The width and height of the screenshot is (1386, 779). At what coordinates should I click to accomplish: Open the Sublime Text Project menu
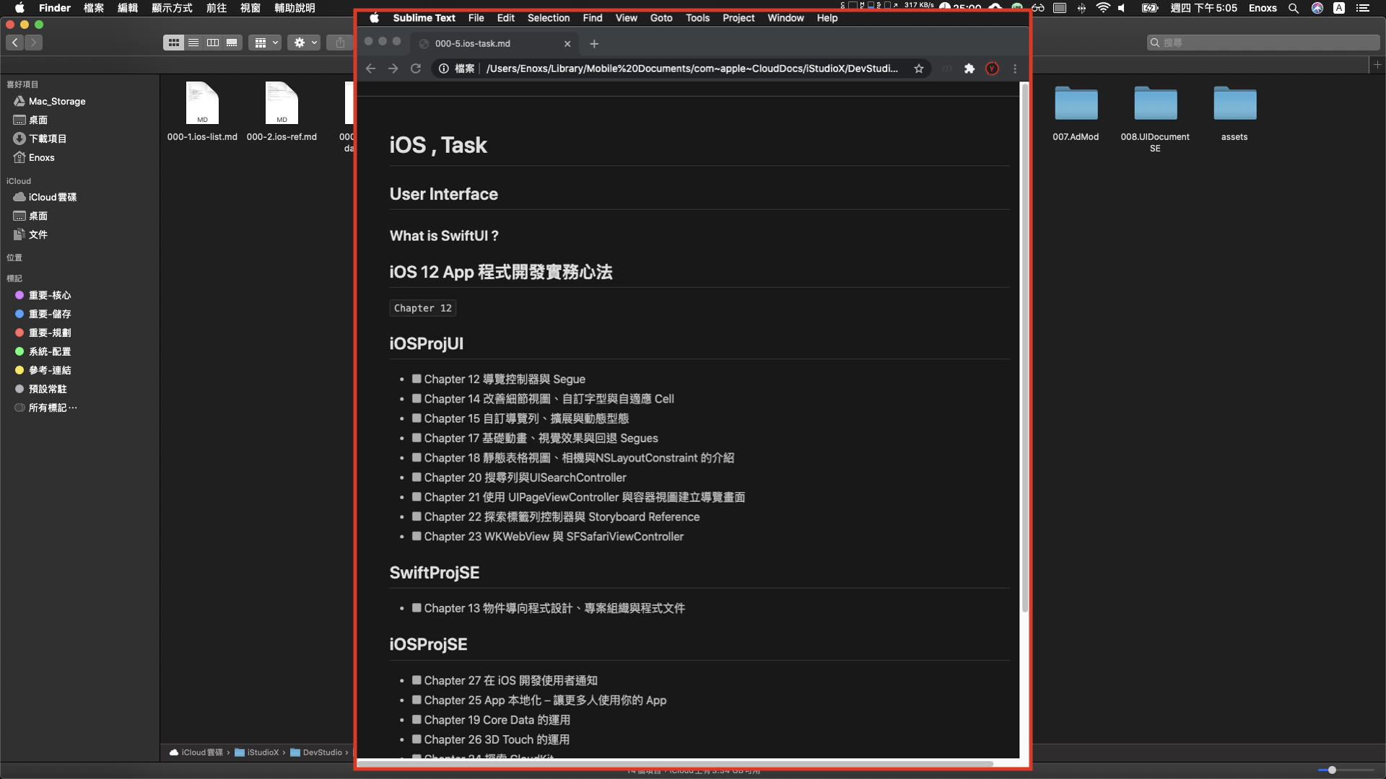tap(738, 18)
